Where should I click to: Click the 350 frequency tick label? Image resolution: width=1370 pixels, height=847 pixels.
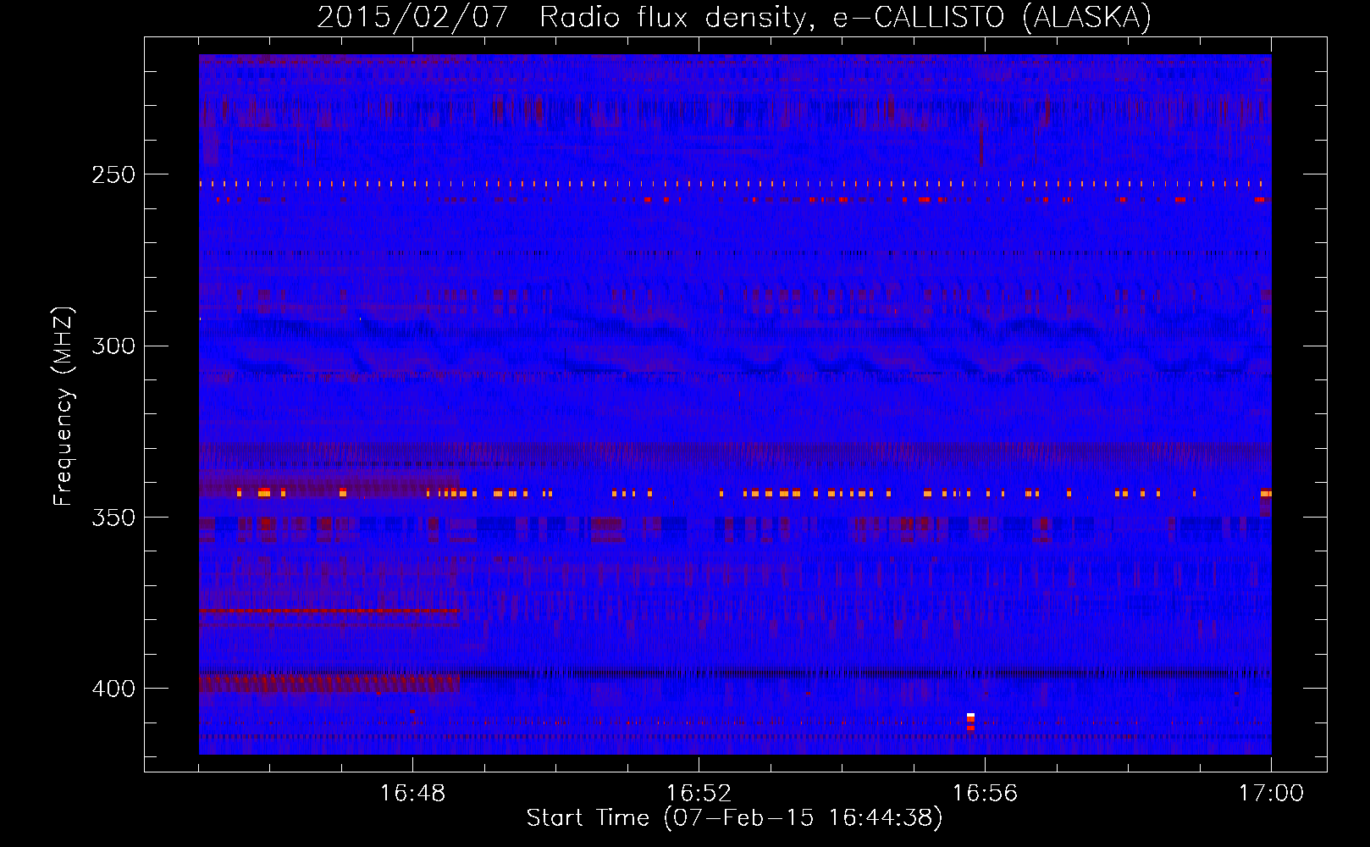[113, 517]
